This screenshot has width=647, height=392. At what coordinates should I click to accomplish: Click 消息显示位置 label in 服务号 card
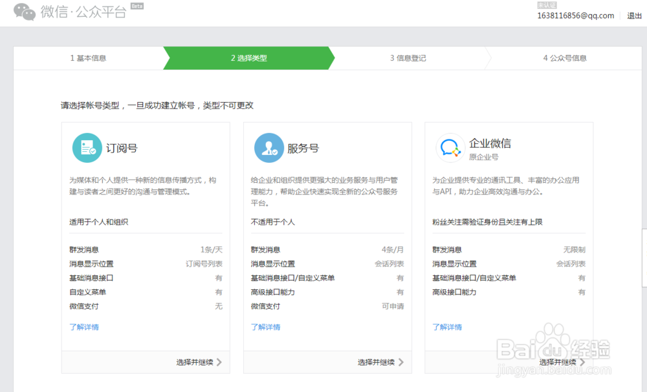[273, 263]
